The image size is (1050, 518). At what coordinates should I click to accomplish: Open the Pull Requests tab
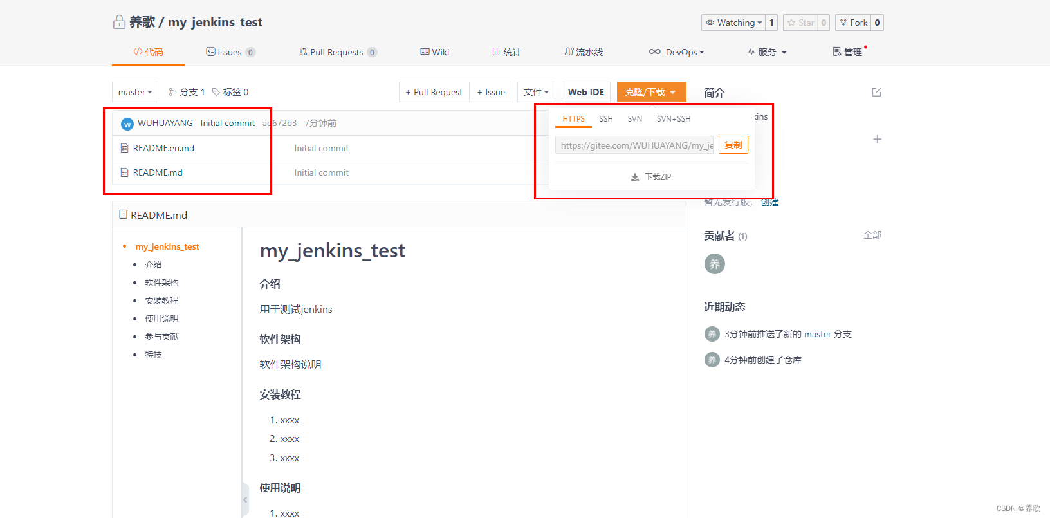338,52
